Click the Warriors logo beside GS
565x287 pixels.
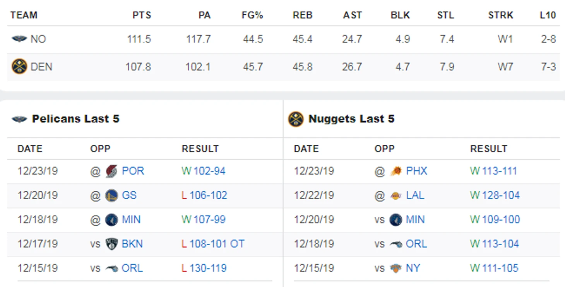point(111,195)
